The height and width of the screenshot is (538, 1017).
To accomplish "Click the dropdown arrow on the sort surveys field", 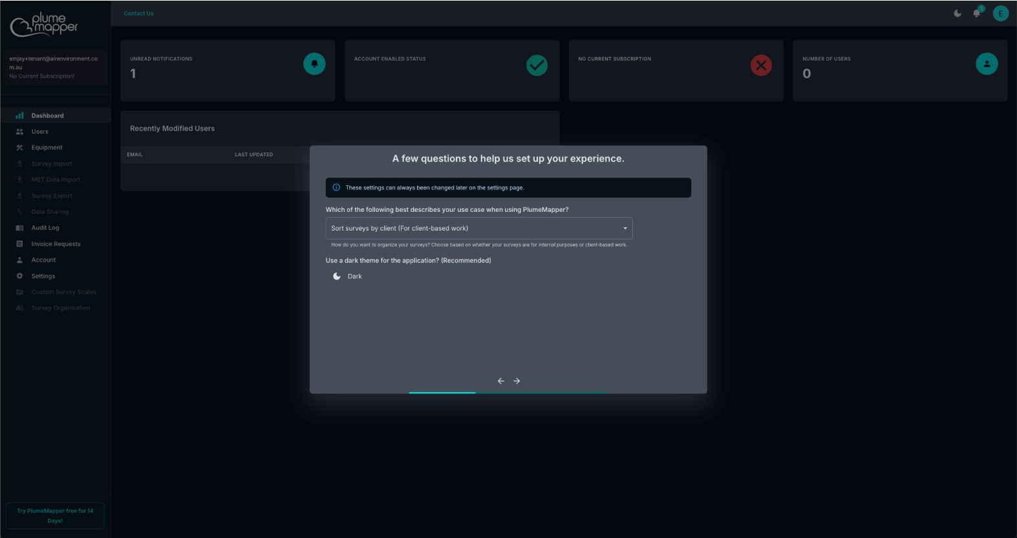I will [625, 229].
